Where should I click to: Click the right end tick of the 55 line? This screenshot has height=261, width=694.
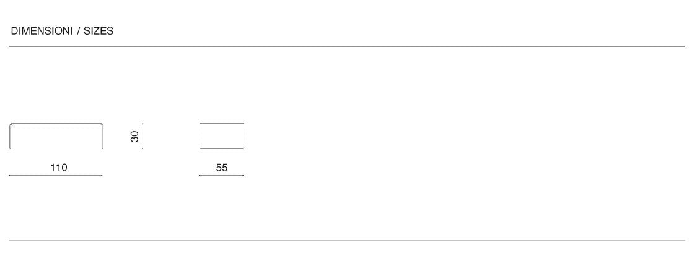pyautogui.click(x=243, y=176)
